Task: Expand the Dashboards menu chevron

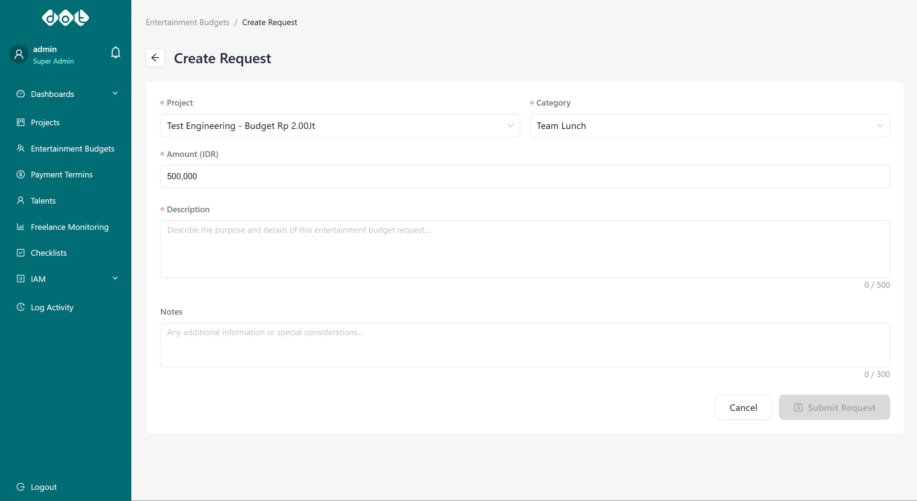Action: [x=115, y=93]
